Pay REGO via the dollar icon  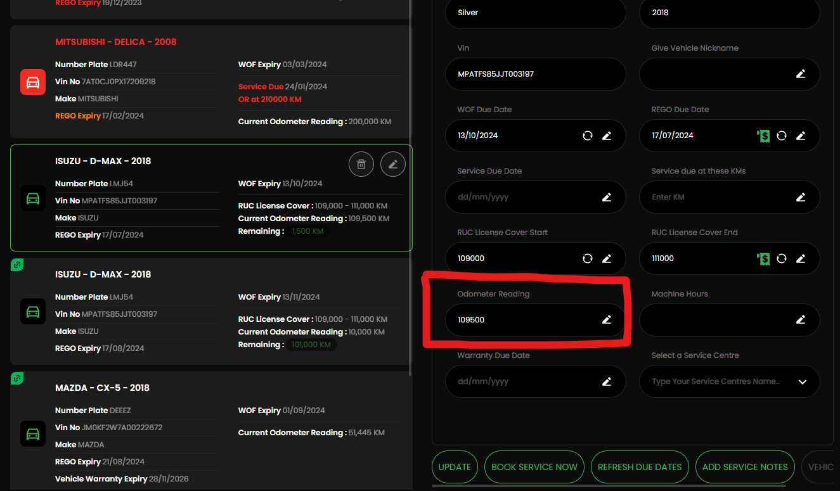[763, 136]
